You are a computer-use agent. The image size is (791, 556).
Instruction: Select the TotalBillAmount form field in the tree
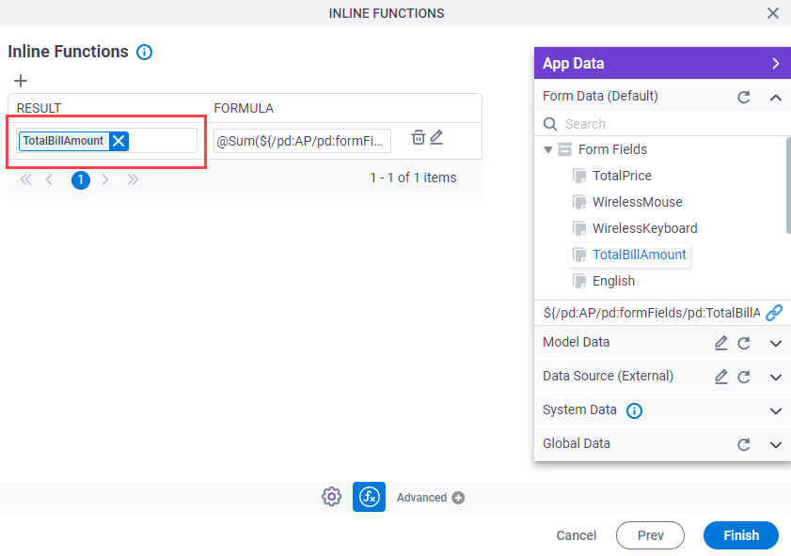pos(640,255)
